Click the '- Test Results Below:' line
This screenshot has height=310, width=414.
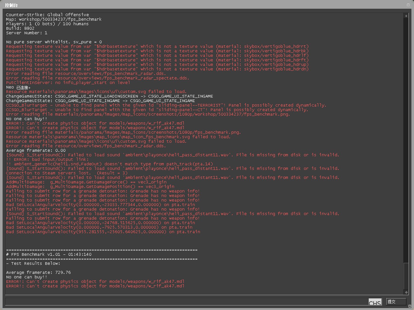tap(33, 263)
